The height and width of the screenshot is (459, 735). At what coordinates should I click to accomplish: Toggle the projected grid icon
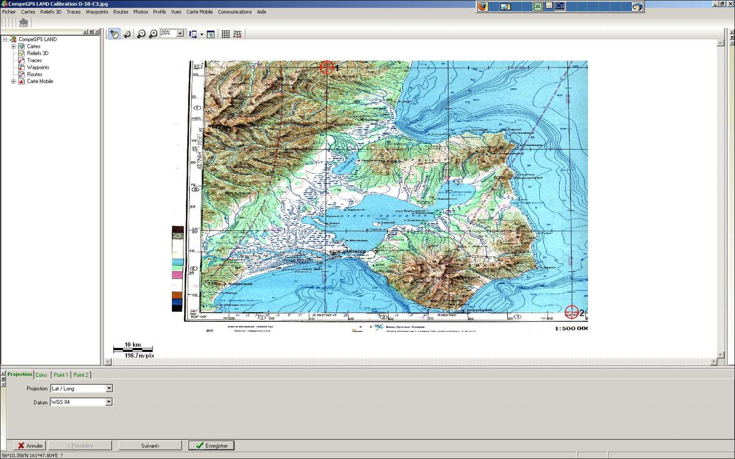pyautogui.click(x=237, y=34)
